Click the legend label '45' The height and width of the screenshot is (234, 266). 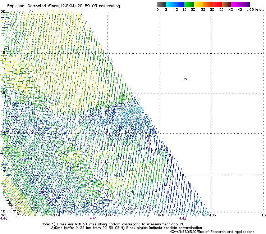click(x=240, y=10)
